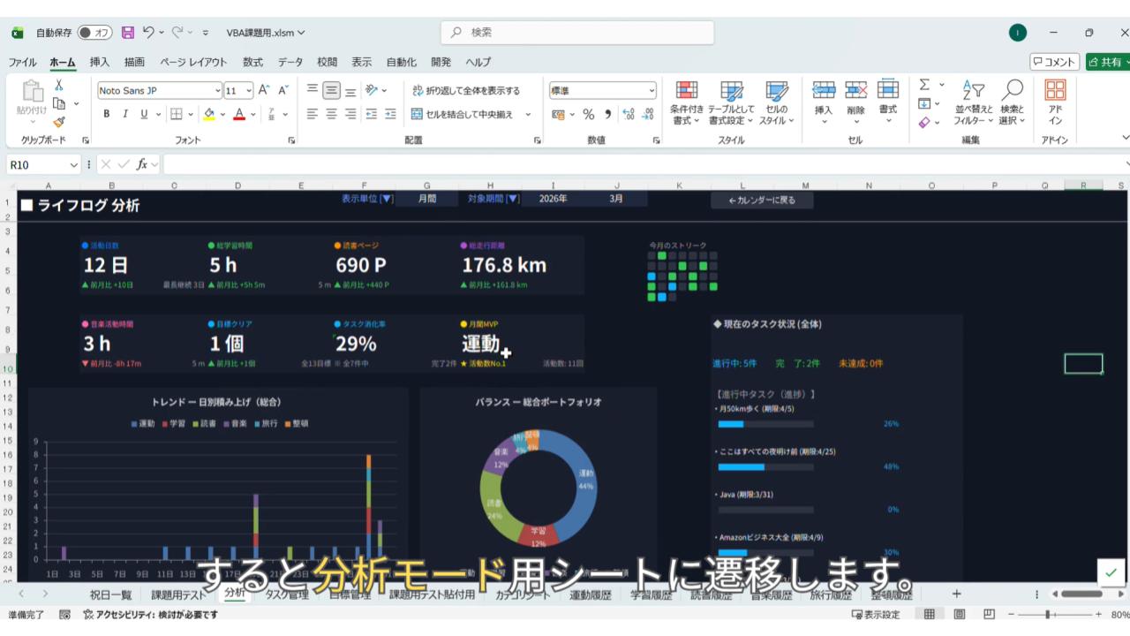
Task: Click the ←カレンダーに戻る button
Action: click(x=762, y=201)
